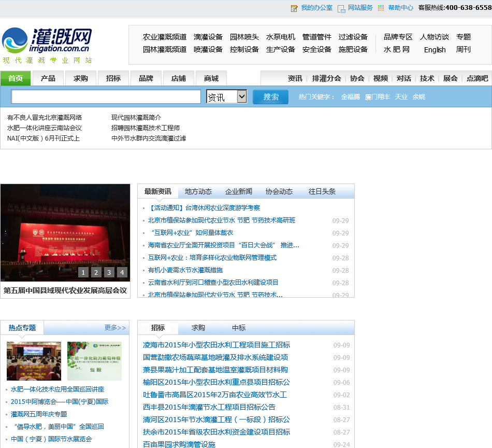Switch to 往日头条 news tab
492x448 pixels.
click(x=322, y=191)
